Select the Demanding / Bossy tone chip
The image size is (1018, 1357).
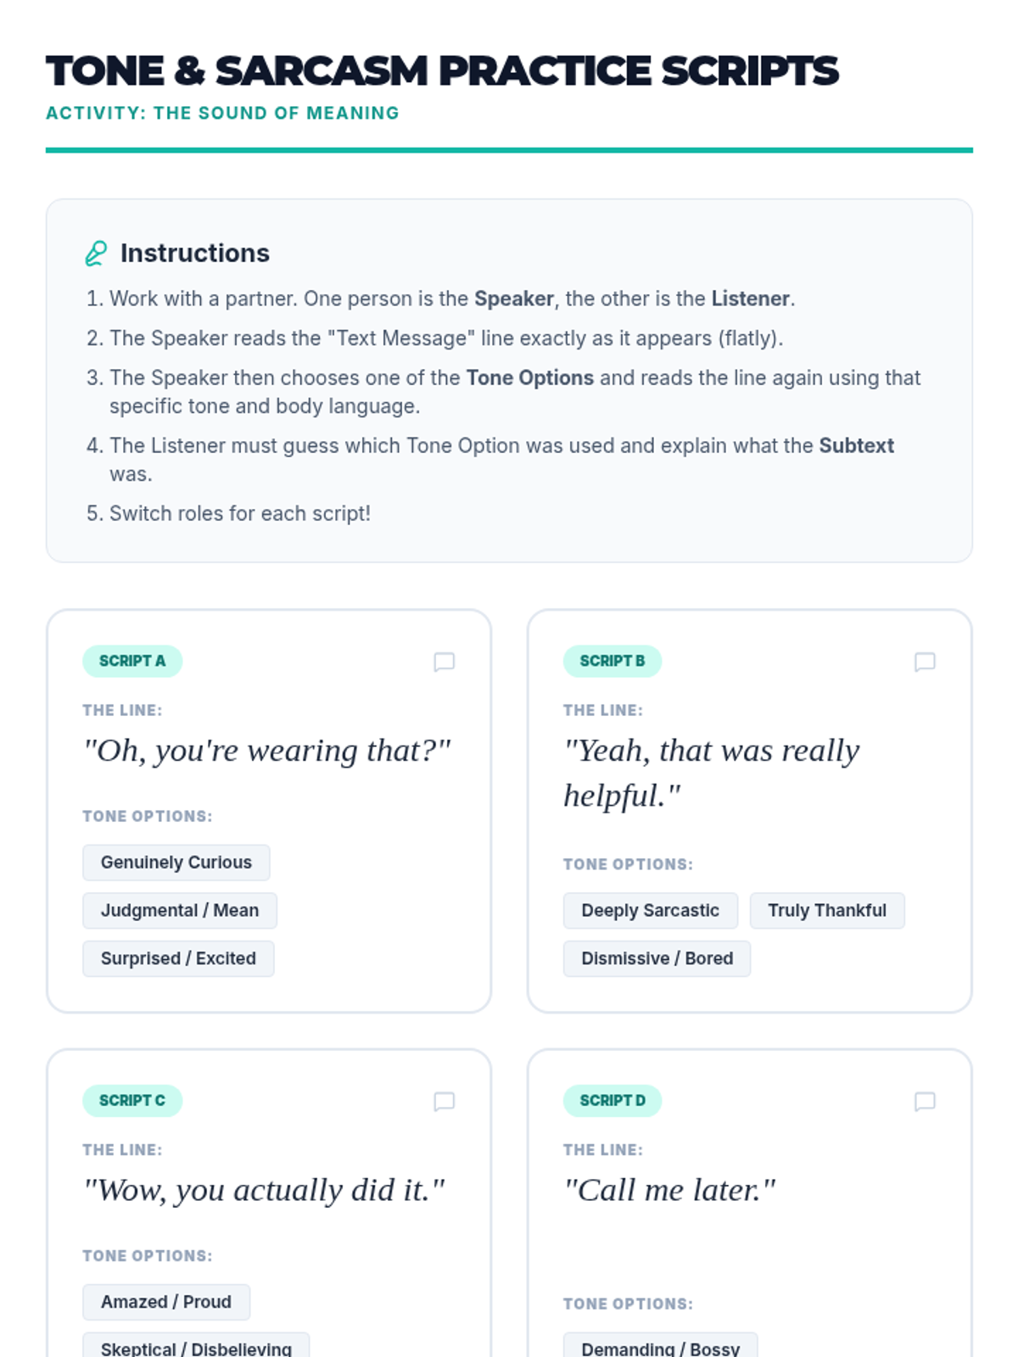click(660, 1347)
